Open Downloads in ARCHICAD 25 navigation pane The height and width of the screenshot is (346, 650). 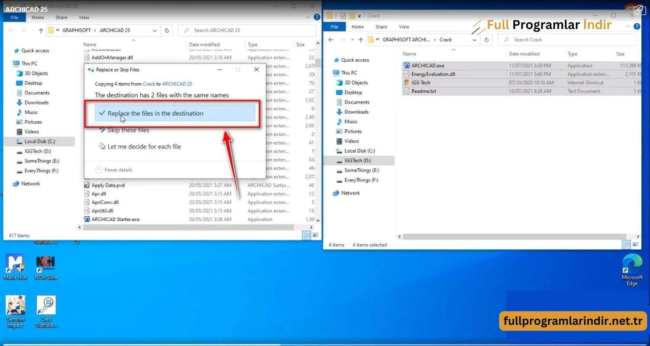coord(36,103)
